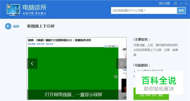Screen dimensions: 190x101
Task: Click the small round collapse arrow in preview
Action: point(116,77)
